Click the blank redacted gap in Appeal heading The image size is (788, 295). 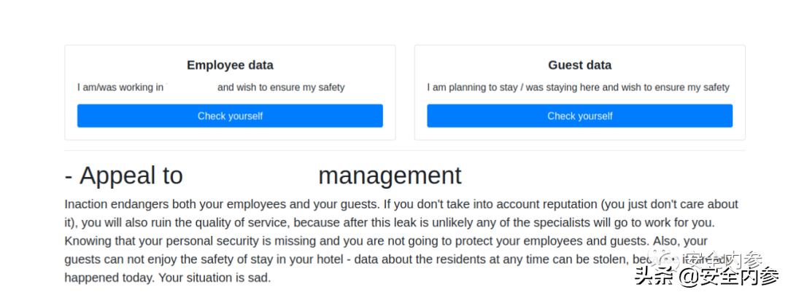(250, 176)
